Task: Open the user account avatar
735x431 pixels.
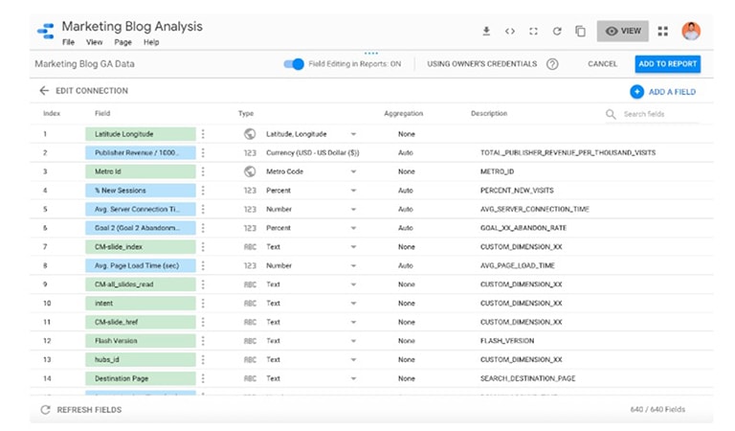Action: pyautogui.click(x=691, y=31)
